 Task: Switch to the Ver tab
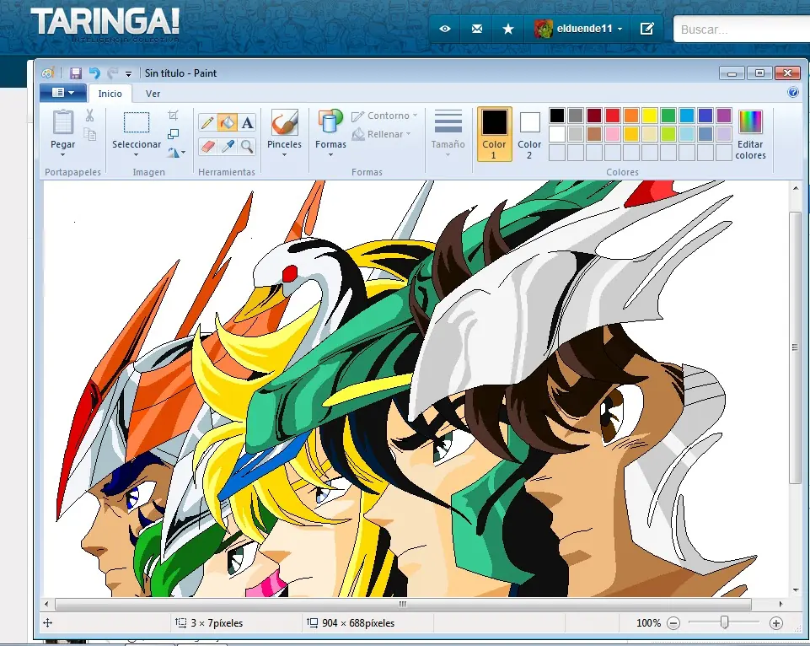pyautogui.click(x=153, y=94)
